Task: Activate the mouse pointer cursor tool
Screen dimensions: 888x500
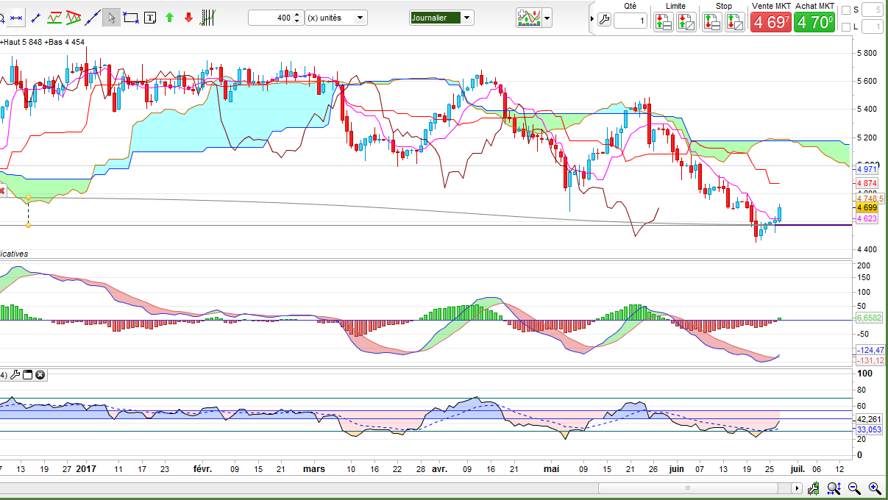Action: coord(111,17)
